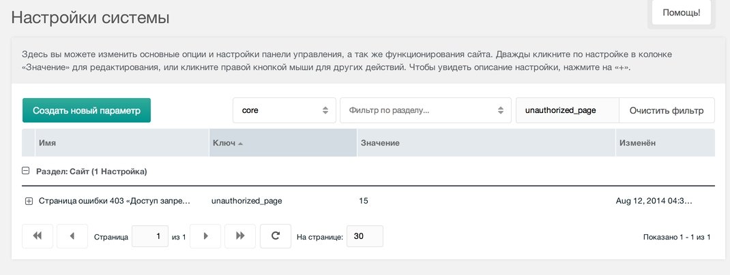Collapse the Раздел: Сайт group
730x275 pixels.
pos(26,171)
